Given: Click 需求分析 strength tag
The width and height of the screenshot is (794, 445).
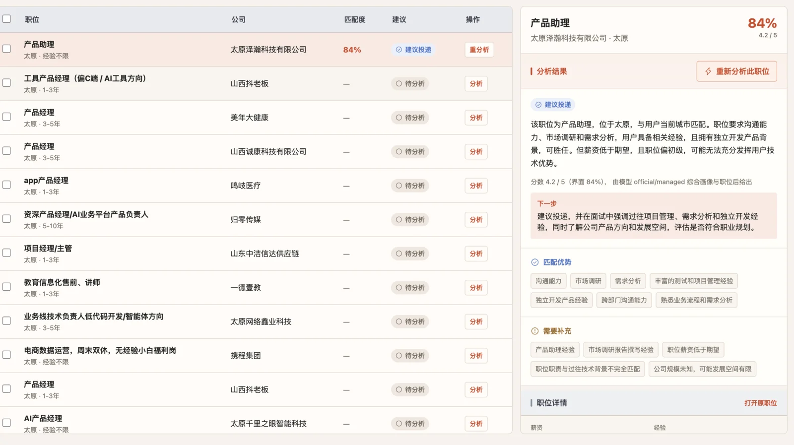Looking at the screenshot, I should pos(628,281).
